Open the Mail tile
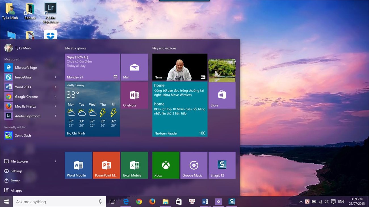 click(x=134, y=67)
